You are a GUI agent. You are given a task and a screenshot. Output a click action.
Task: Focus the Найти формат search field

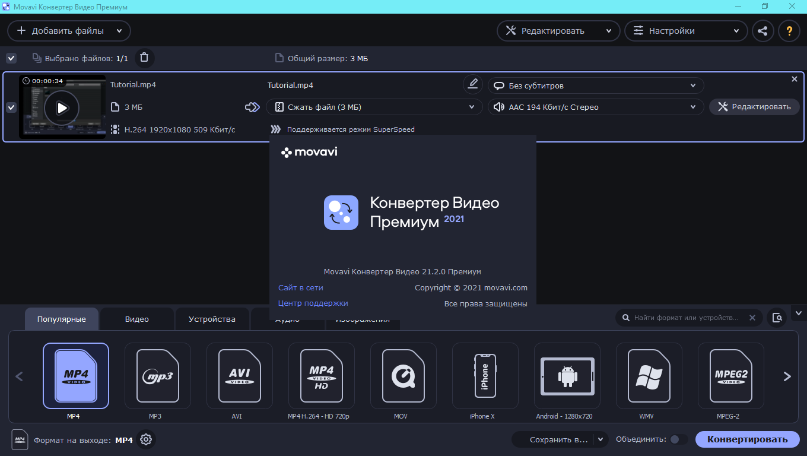click(685, 318)
